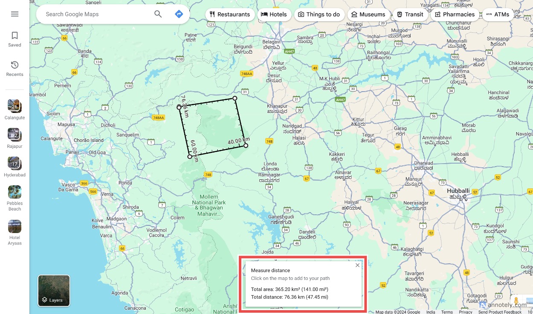Open the Layers satellite preview
Viewport: 533px width, 314px height.
[53, 290]
